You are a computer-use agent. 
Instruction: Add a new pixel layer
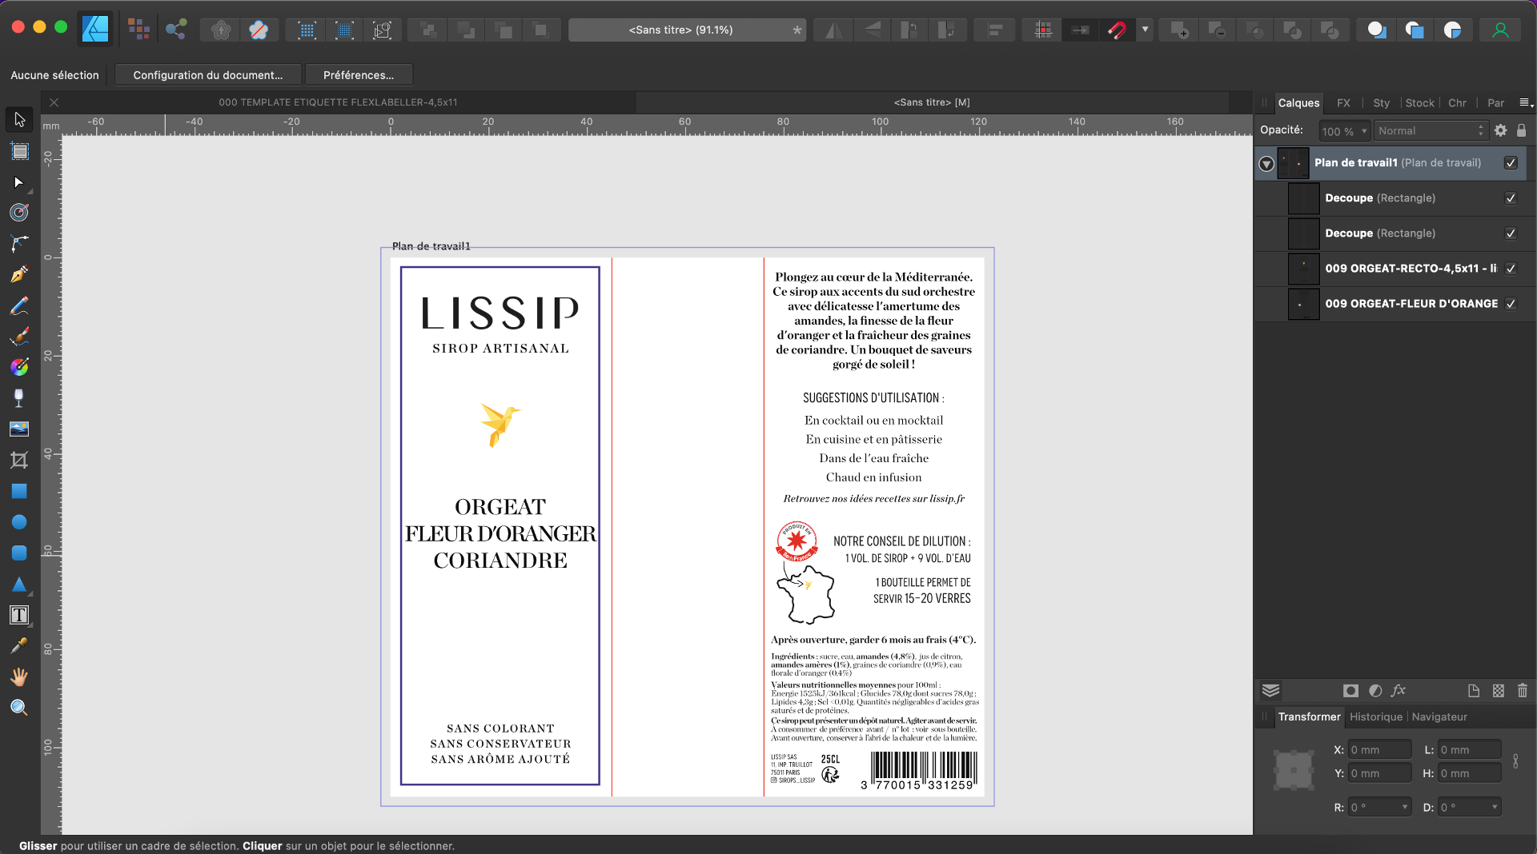click(1499, 691)
